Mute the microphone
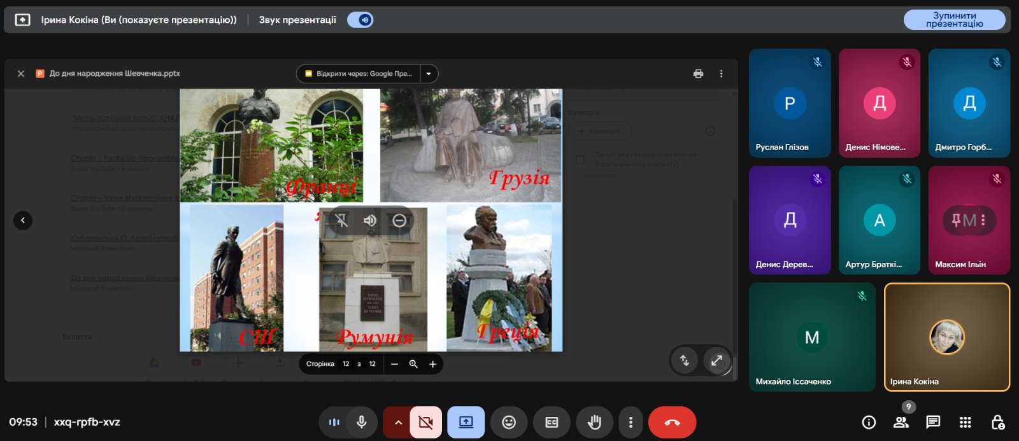1019x441 pixels. pos(361,423)
